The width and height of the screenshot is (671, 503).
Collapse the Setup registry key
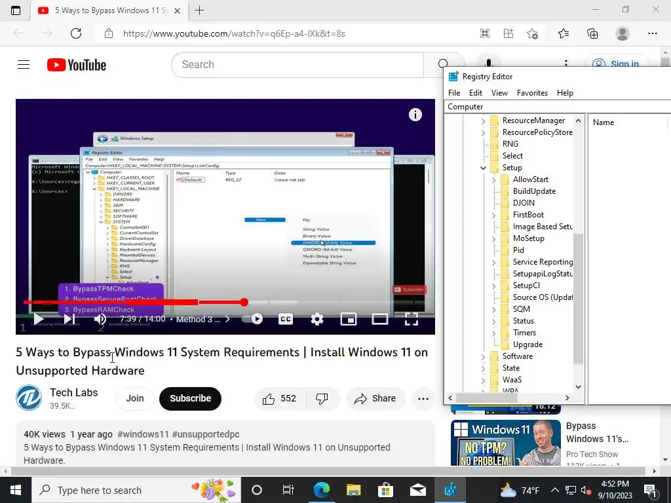pos(483,168)
